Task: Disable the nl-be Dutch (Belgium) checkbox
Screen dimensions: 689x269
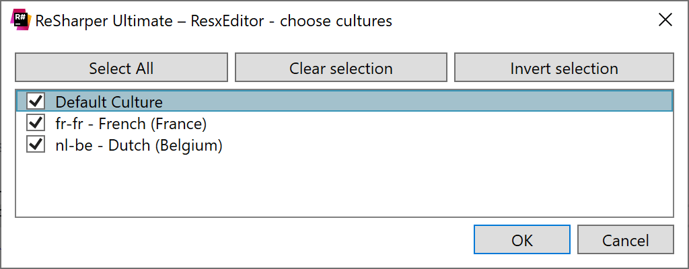Action: (x=36, y=144)
